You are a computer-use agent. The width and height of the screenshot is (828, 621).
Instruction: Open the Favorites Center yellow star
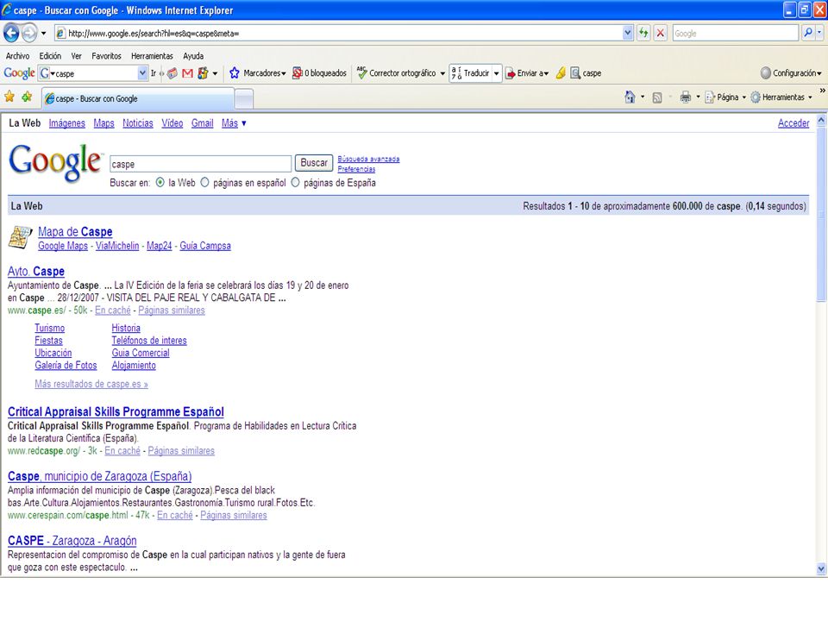click(x=9, y=97)
